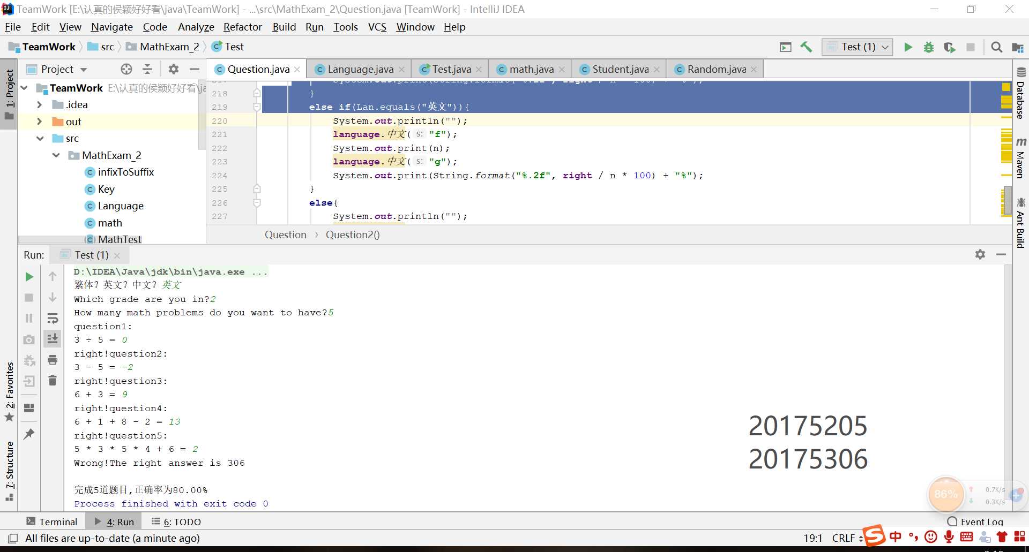Select the infixToSuffix class file
1029x552 pixels.
click(x=120, y=172)
